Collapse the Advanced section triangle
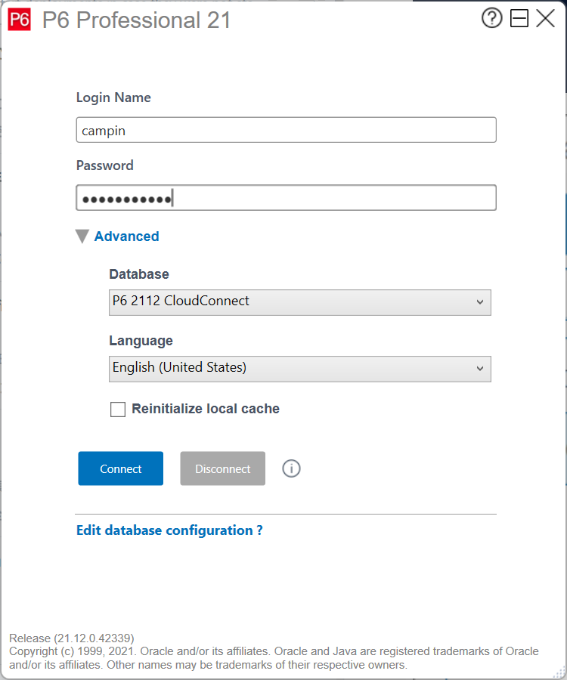This screenshot has height=680, width=567. tap(82, 236)
